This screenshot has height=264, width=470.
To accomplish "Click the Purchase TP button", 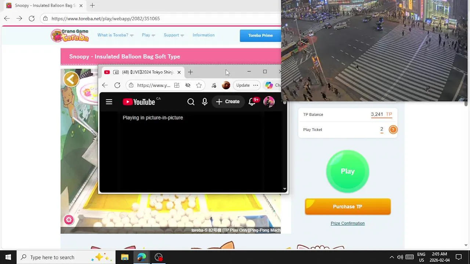I will pos(348,206).
